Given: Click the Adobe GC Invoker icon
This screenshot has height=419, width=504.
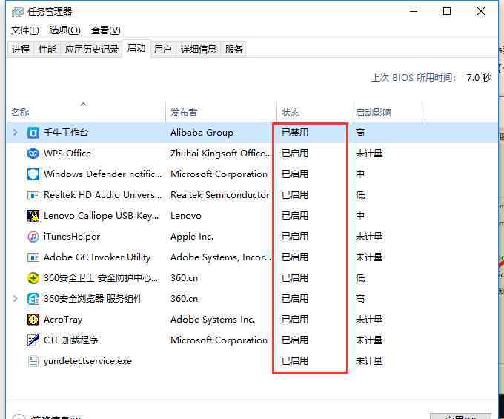Looking at the screenshot, I should [x=33, y=257].
